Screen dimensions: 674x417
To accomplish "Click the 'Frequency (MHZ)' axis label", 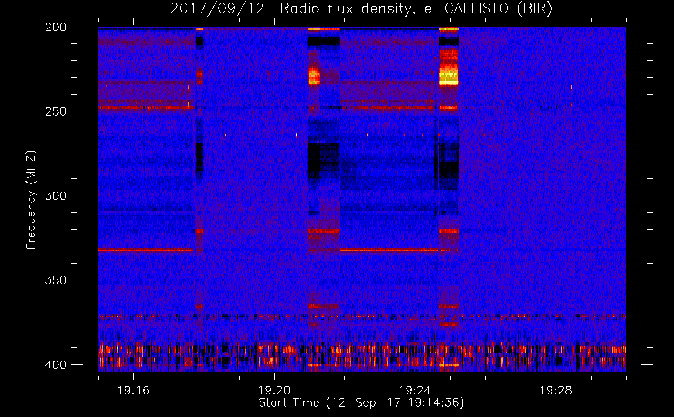I will point(31,200).
